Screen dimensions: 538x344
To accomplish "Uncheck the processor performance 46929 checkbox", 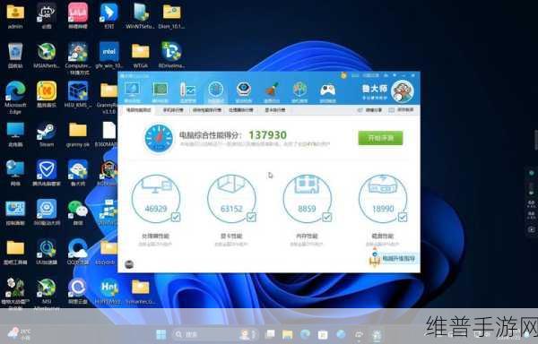I will pyautogui.click(x=176, y=217).
